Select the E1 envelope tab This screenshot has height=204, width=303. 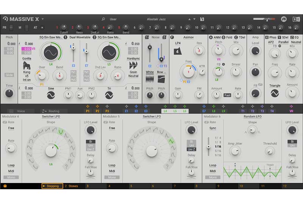pos(127,111)
